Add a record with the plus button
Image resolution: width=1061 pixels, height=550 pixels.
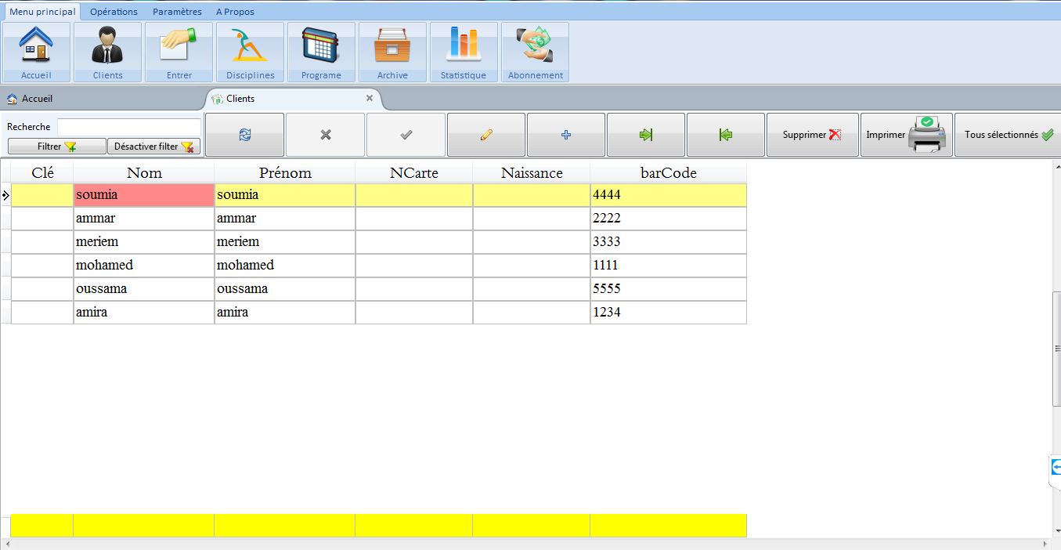(566, 135)
